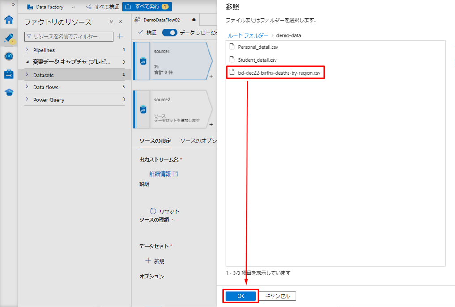Click file icon beside Student_detail.csv
This screenshot has height=307, width=455.
232,59
